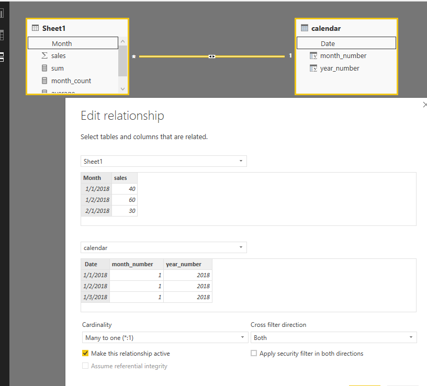Click the 1/2/2018 cell in Sheet1 preview

[x=96, y=200]
